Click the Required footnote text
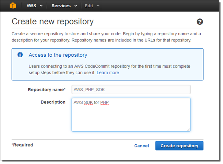 pos(22,145)
